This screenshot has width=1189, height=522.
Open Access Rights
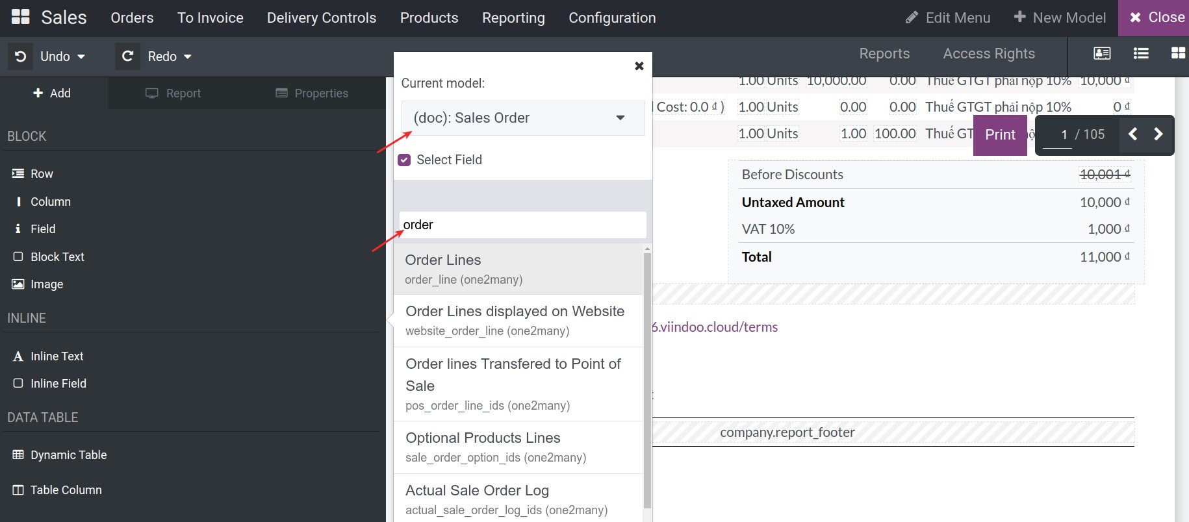tap(989, 53)
